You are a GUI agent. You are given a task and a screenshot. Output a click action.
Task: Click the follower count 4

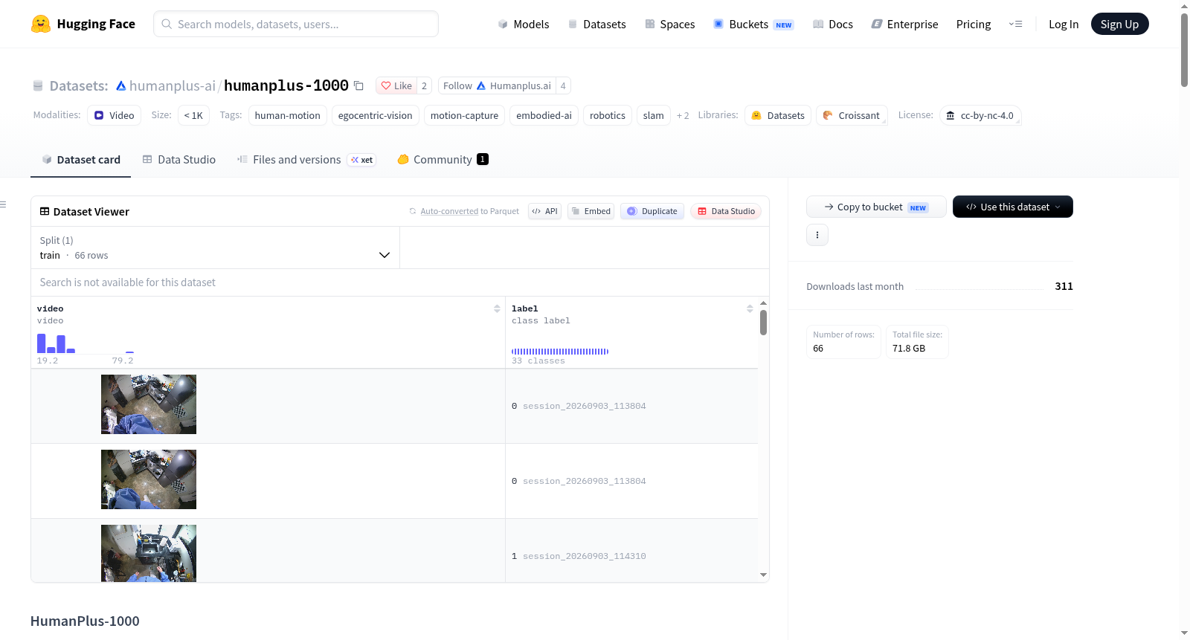tap(563, 85)
